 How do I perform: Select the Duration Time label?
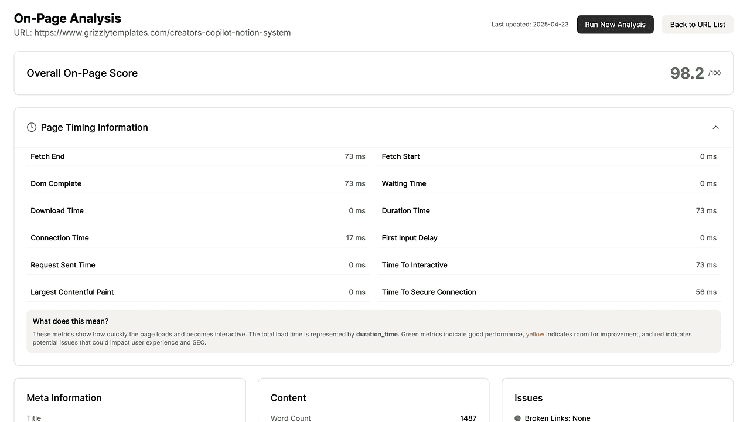[406, 210]
